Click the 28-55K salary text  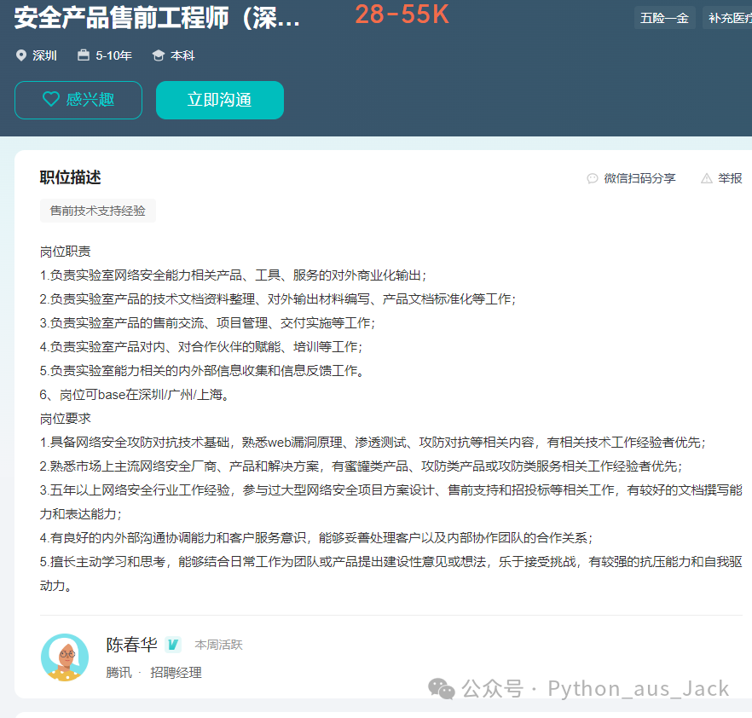[x=402, y=15]
